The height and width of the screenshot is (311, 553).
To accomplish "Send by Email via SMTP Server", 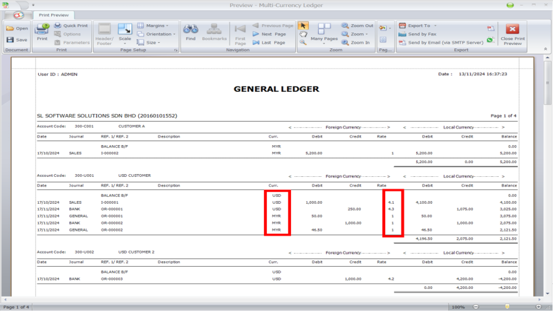I will coord(441,43).
